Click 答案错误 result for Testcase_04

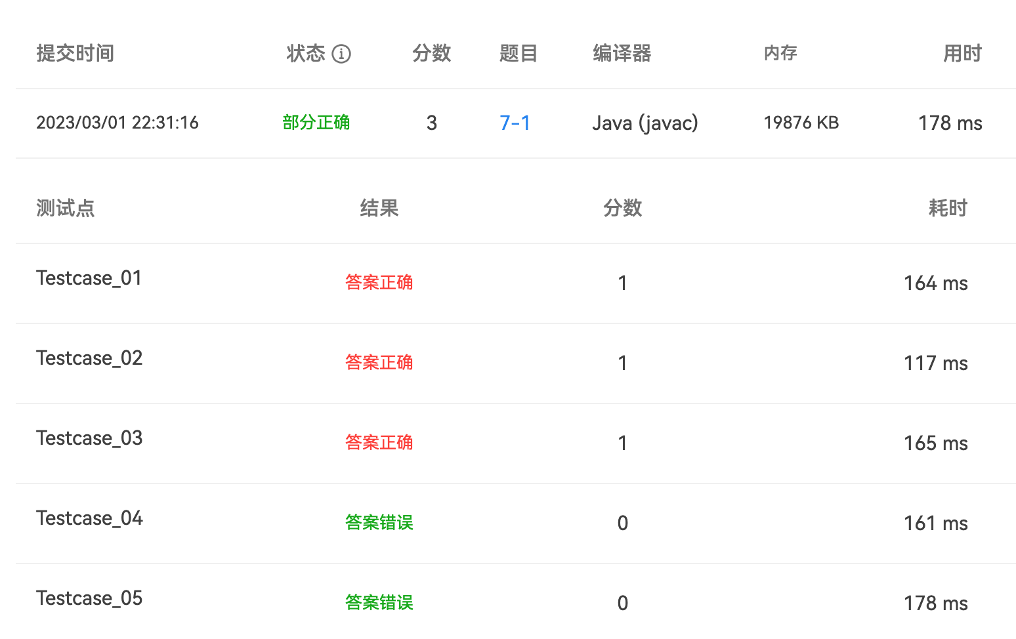[x=379, y=523]
